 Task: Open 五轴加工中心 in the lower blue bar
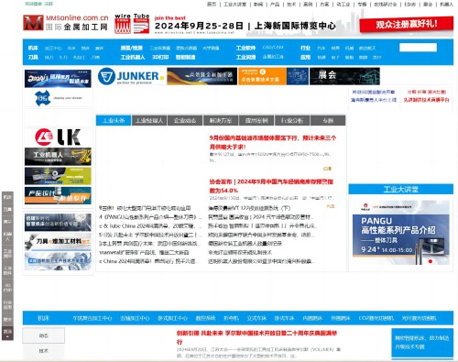(135, 318)
